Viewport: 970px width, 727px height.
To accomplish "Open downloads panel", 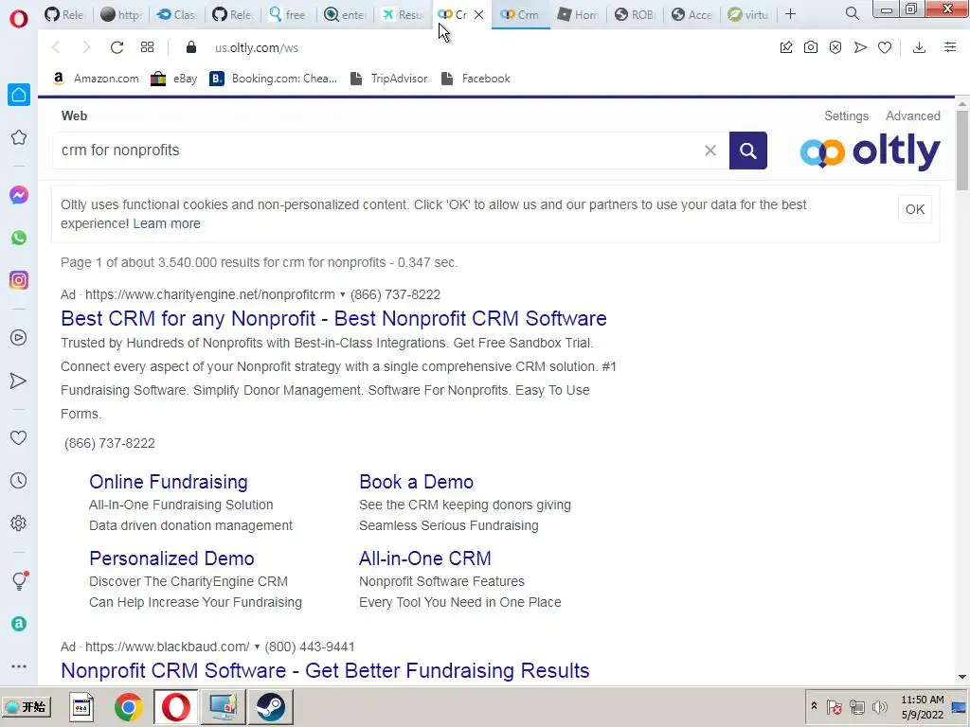I will coord(919,47).
